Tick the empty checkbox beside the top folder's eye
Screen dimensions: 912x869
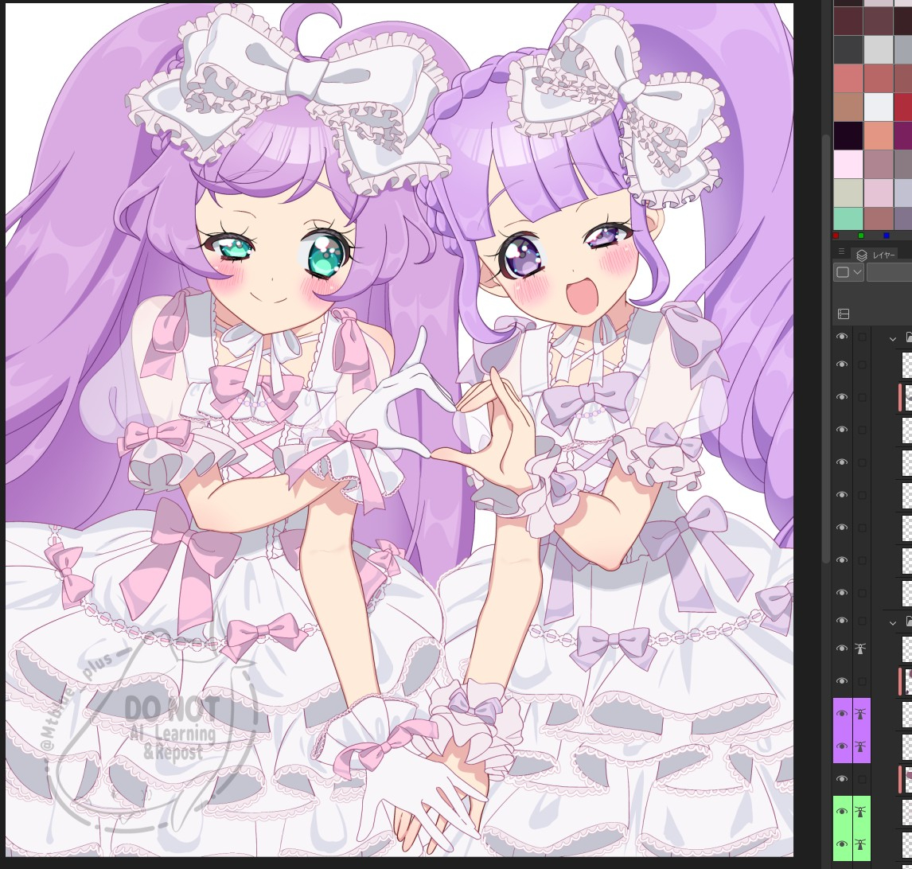tap(861, 337)
